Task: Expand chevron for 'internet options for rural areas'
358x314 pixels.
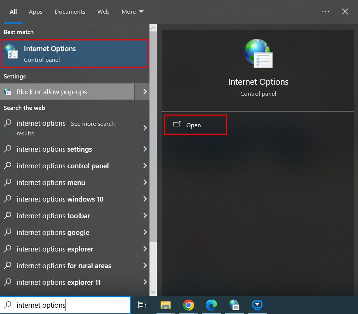Action: point(145,266)
